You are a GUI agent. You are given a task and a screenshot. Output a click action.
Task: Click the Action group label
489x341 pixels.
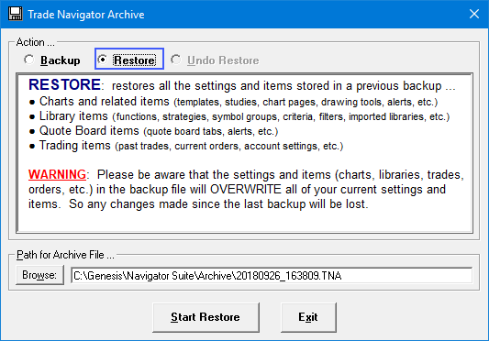[x=35, y=42]
